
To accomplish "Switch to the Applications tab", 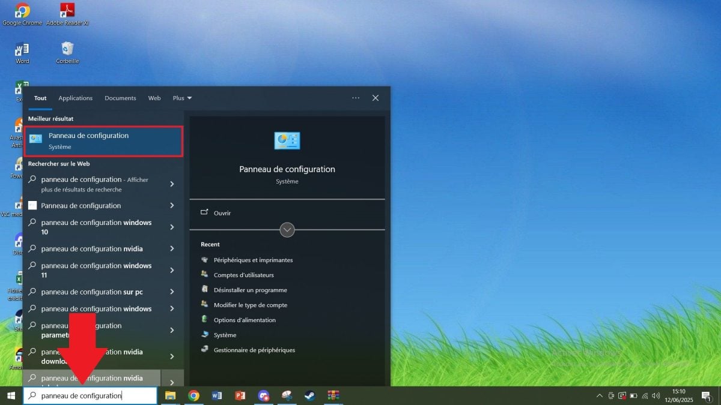I will pyautogui.click(x=75, y=98).
